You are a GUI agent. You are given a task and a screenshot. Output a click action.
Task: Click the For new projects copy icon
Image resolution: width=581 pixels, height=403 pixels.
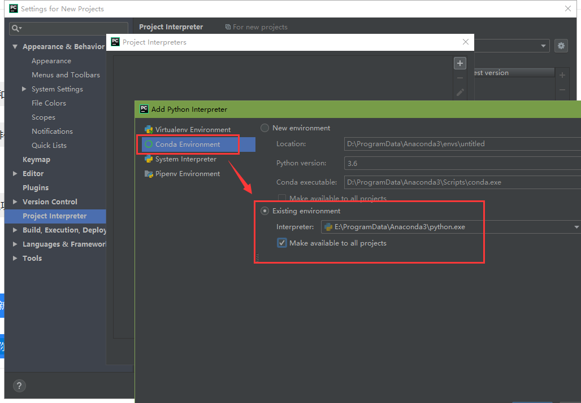coord(228,27)
